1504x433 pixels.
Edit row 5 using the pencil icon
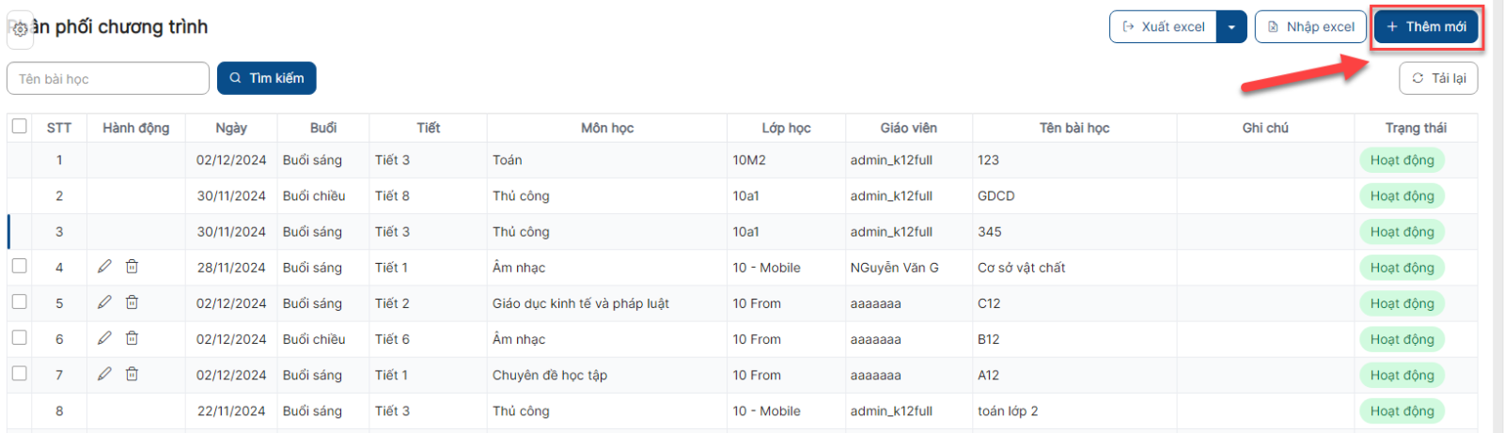click(104, 302)
